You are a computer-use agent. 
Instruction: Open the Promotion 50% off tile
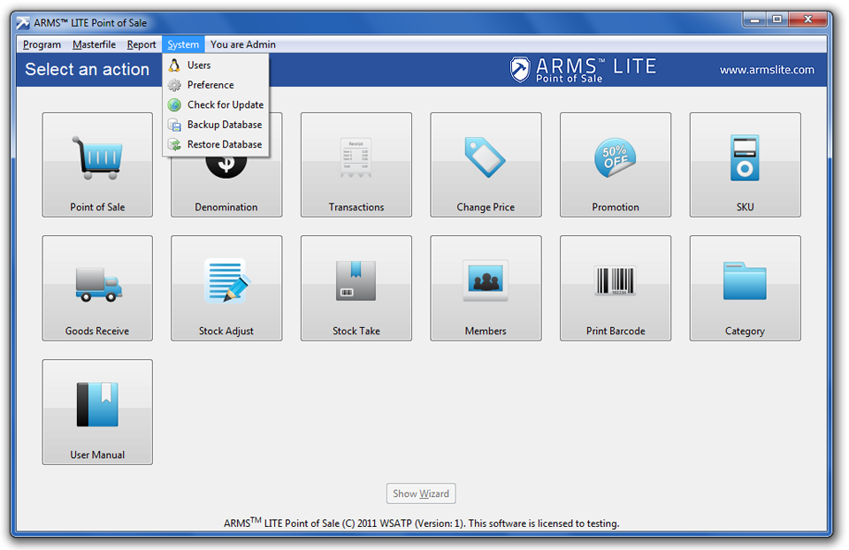coord(616,164)
